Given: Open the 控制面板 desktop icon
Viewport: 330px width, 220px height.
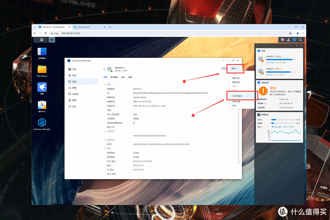Looking at the screenshot, I should click(x=42, y=52).
